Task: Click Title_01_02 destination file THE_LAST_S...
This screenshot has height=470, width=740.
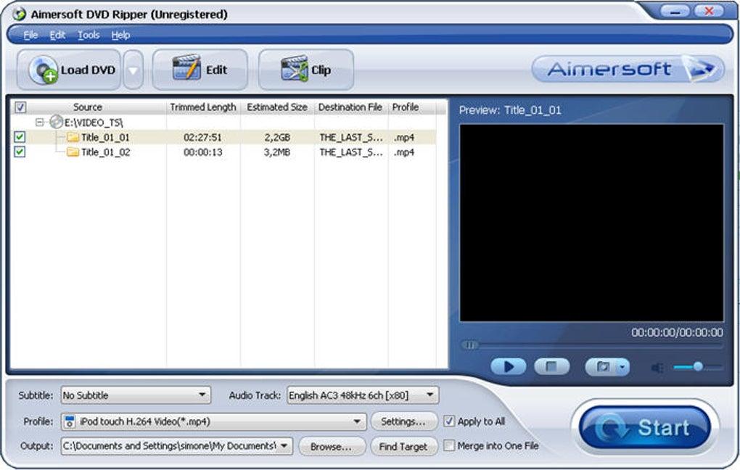Action: click(351, 152)
